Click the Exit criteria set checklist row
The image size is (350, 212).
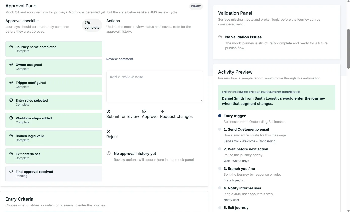point(54,156)
